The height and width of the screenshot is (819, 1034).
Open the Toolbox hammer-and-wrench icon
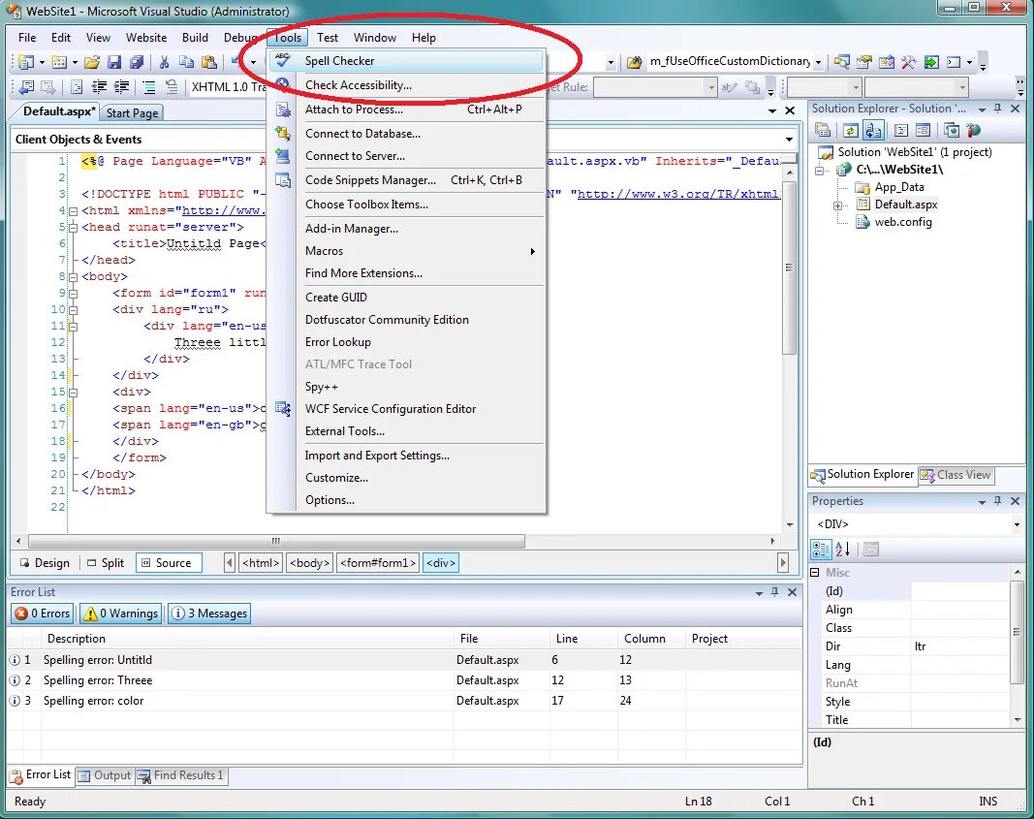tap(909, 62)
